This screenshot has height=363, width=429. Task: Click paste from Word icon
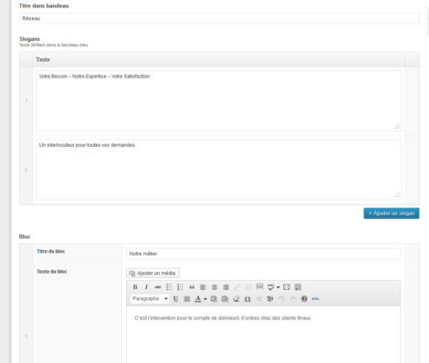225,299
